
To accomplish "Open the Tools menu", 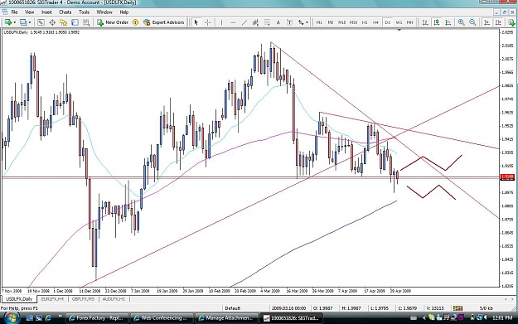I will (x=84, y=12).
